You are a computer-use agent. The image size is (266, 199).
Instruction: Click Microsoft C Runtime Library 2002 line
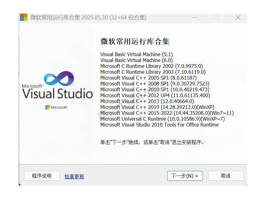click(x=151, y=66)
